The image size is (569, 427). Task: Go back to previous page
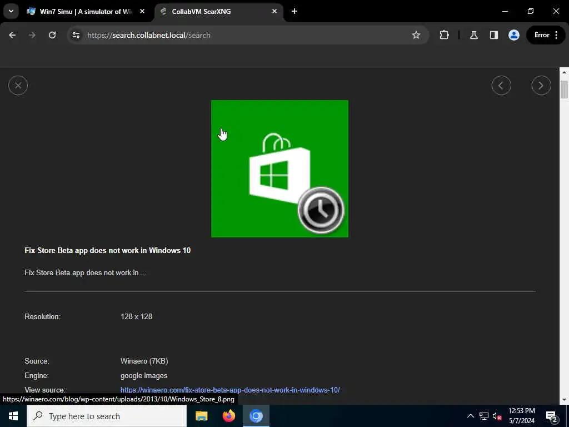(12, 35)
